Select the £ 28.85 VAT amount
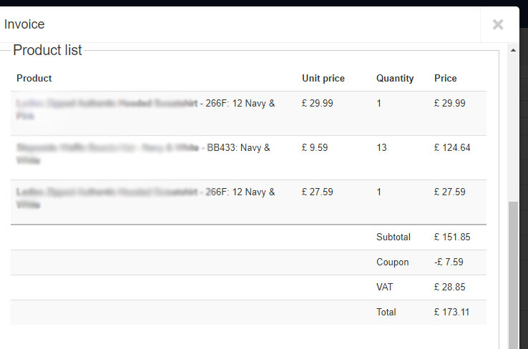The image size is (528, 349). pyautogui.click(x=450, y=287)
